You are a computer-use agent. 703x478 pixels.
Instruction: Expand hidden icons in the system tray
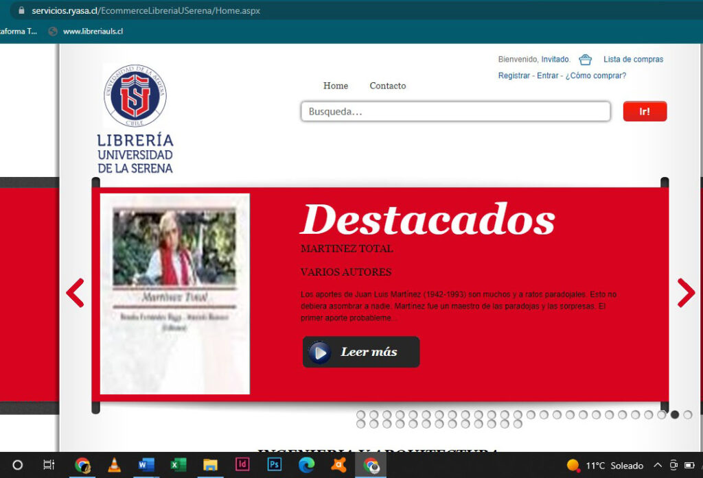(x=658, y=466)
